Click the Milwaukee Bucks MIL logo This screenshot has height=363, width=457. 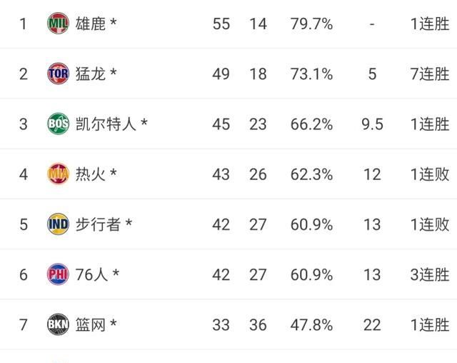tap(58, 24)
